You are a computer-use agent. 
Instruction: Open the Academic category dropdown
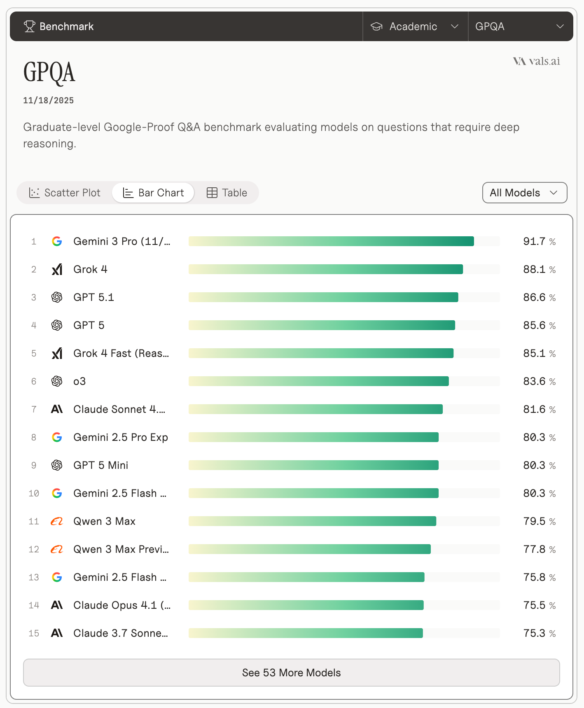click(x=414, y=26)
